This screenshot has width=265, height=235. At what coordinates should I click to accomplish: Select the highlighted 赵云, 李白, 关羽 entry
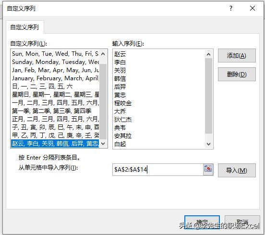(55, 144)
